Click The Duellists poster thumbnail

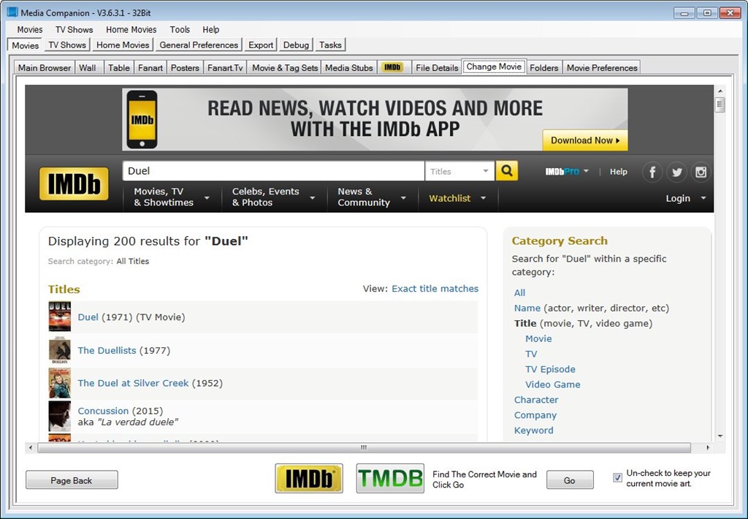[x=60, y=350]
